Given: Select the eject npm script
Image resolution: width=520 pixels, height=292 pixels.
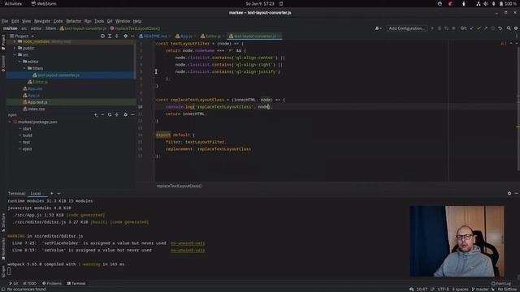Looking at the screenshot, I should click(27, 149).
